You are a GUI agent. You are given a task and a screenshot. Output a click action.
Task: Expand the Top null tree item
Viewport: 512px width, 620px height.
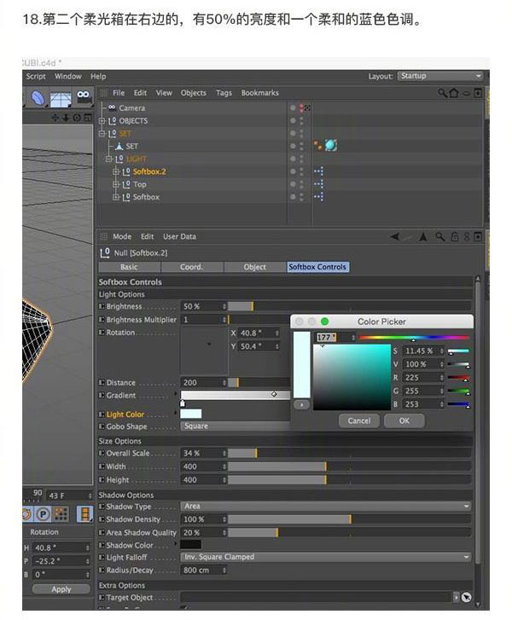tap(116, 184)
